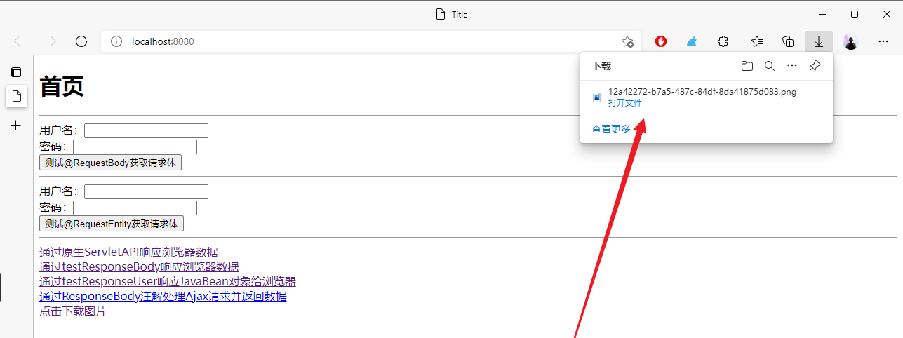Add a new tab with plus icon

(16, 126)
